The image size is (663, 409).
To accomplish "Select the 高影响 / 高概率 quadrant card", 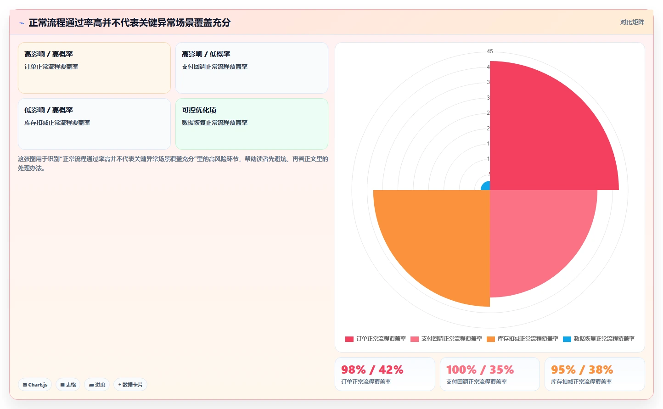I will (94, 68).
